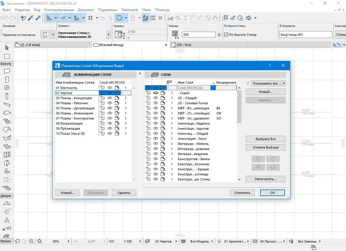Viewport: 346px width, 251px height.
Task: Select the Object chair tool in toolbox
Action: tap(7, 172)
